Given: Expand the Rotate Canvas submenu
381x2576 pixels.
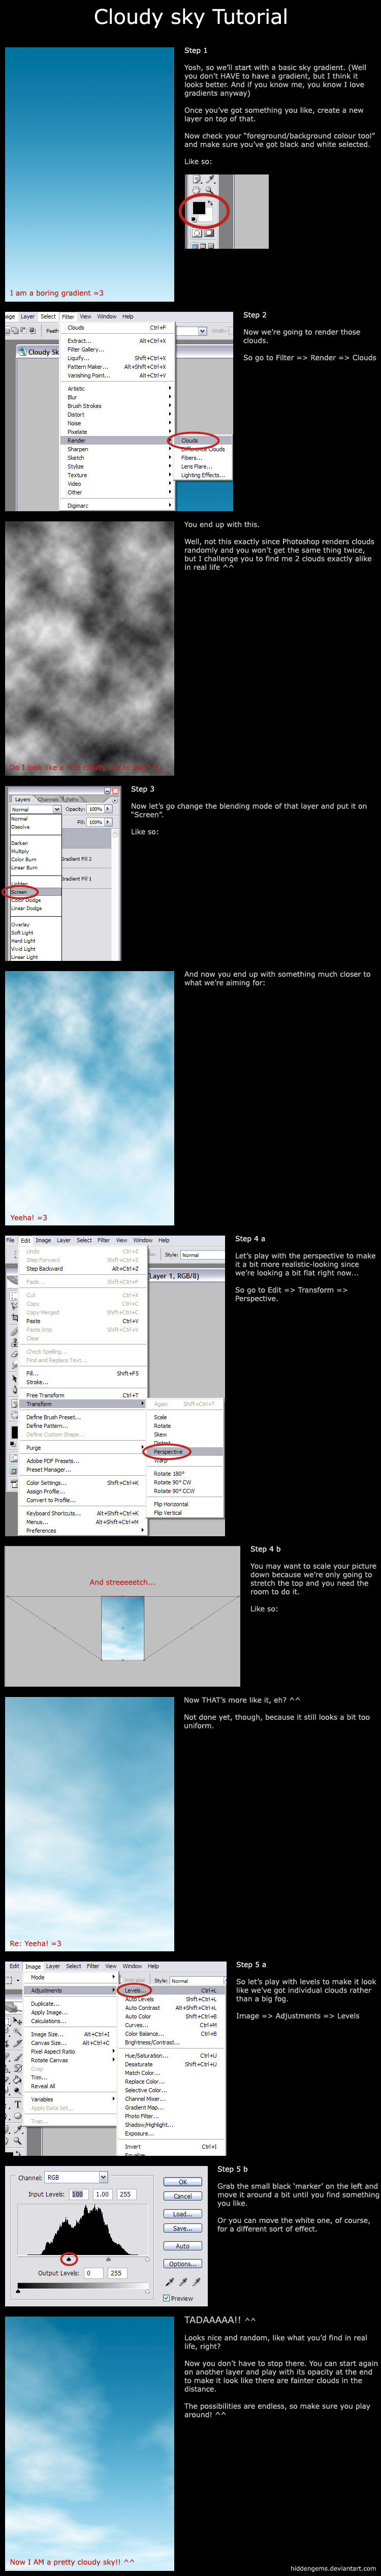Looking at the screenshot, I should point(70,2060).
